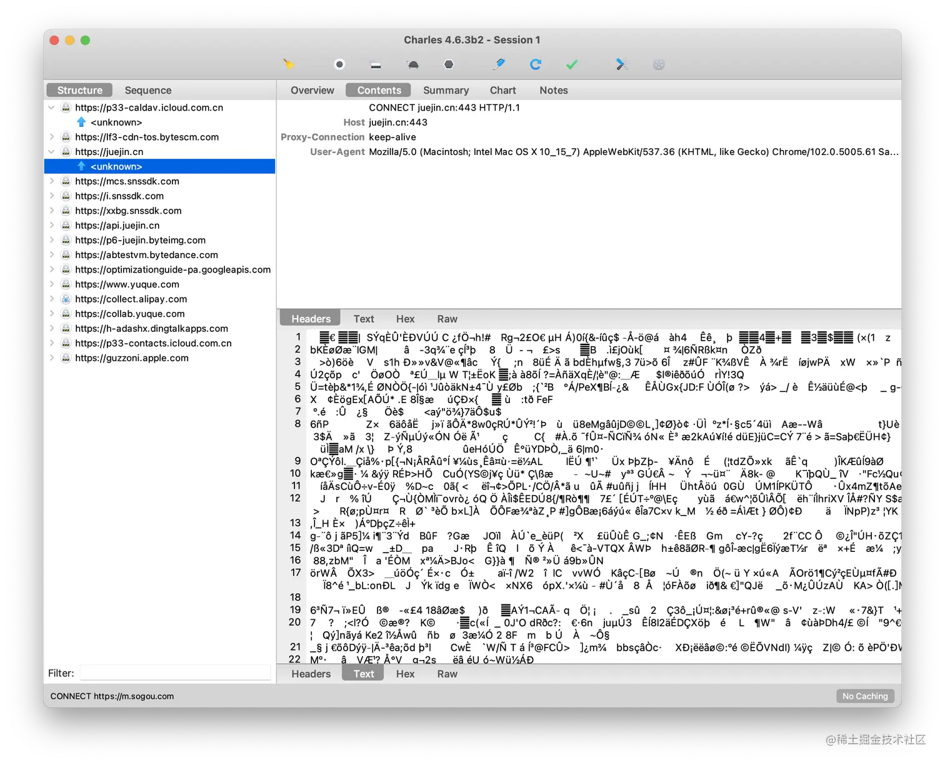Toggle SSL proxying lock icon

376,64
